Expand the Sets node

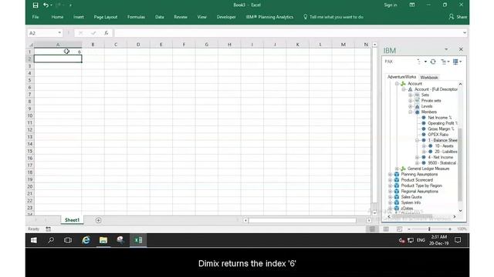click(x=411, y=95)
